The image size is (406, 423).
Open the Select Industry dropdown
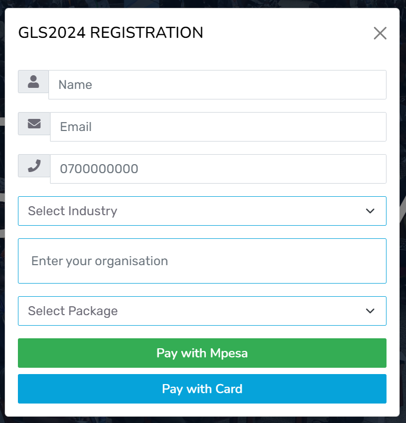click(x=202, y=211)
